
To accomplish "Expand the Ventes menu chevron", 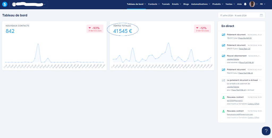I will click(234, 4).
